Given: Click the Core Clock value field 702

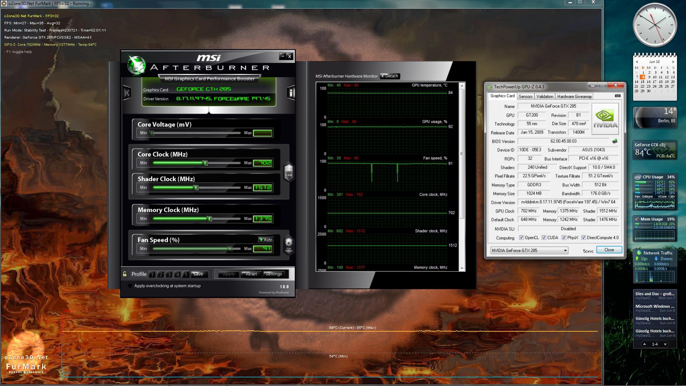Looking at the screenshot, I should pyautogui.click(x=263, y=163).
